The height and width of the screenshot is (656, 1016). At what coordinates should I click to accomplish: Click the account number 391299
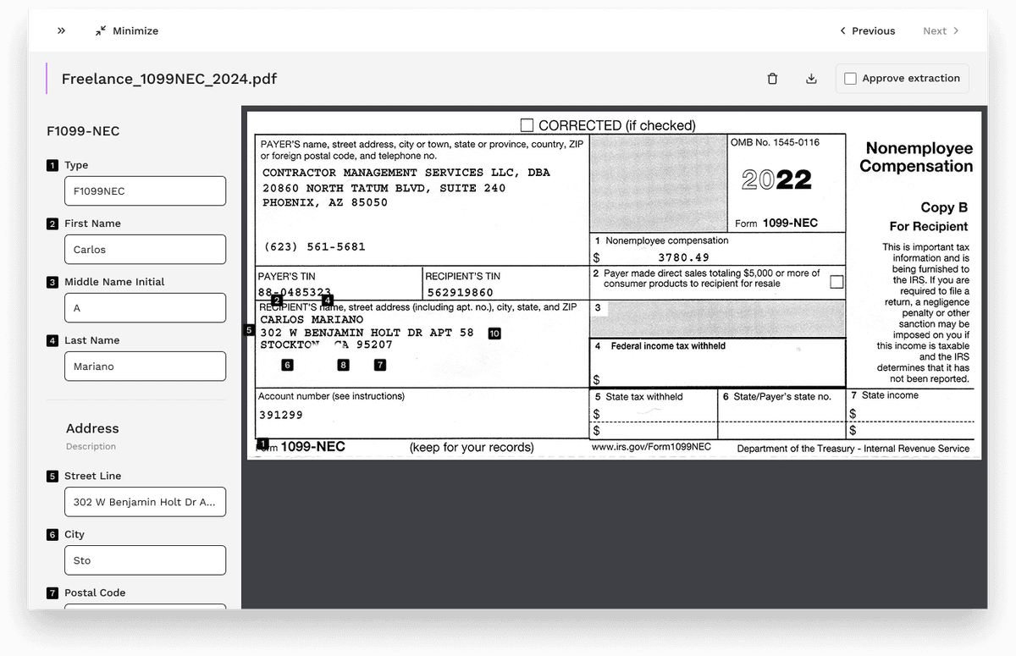(x=281, y=415)
